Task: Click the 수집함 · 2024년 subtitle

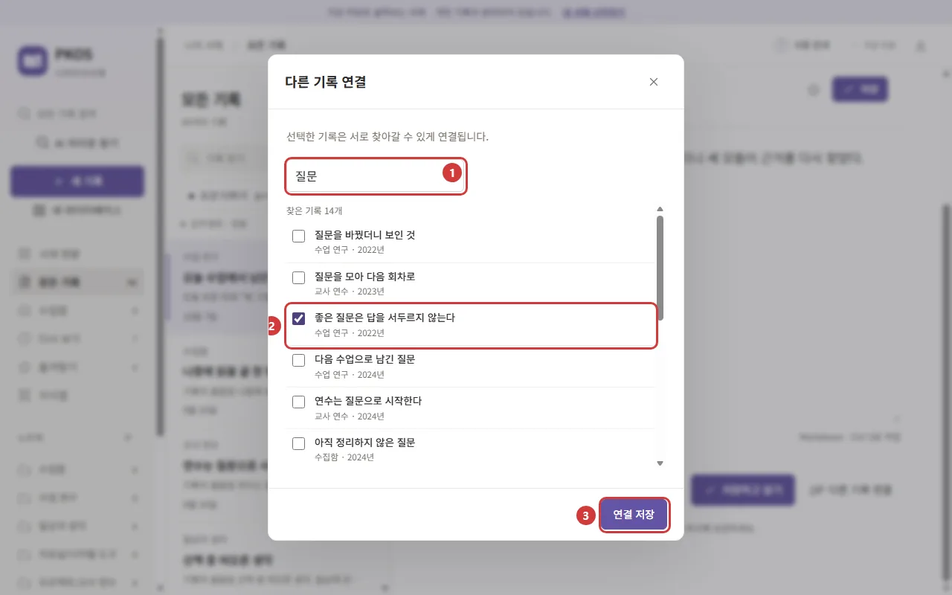Action: click(x=344, y=457)
